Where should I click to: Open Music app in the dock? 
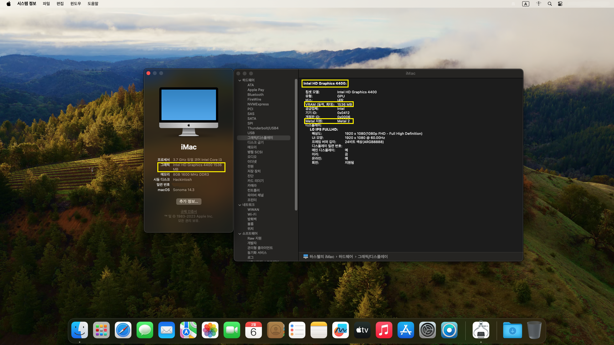point(384,330)
